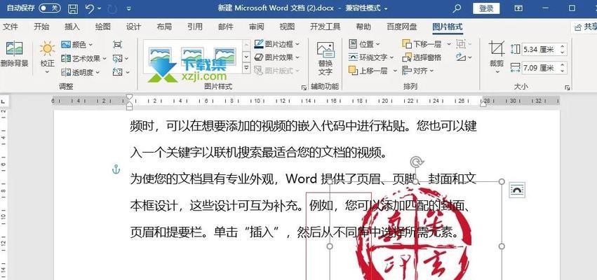Open the 艺术效果 artistic effects menu

coord(83,59)
